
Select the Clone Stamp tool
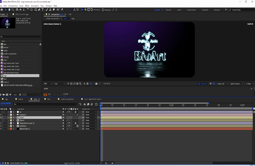coord(50,10)
